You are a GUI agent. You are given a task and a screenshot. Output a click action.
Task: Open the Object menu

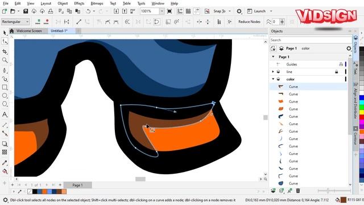coord(63,3)
